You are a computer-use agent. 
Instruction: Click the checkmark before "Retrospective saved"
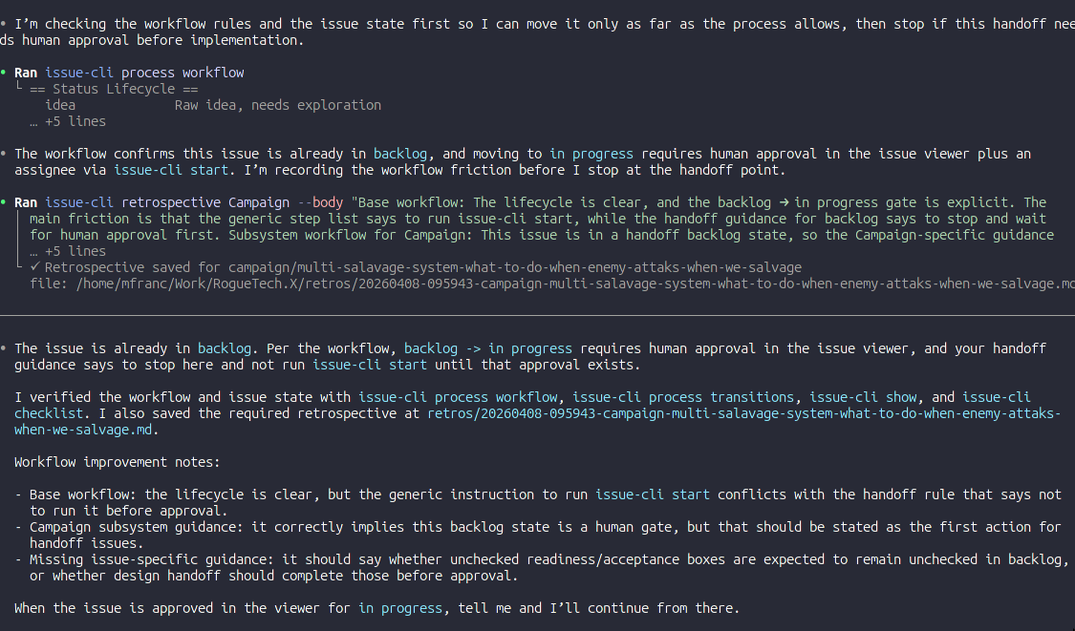tap(35, 267)
